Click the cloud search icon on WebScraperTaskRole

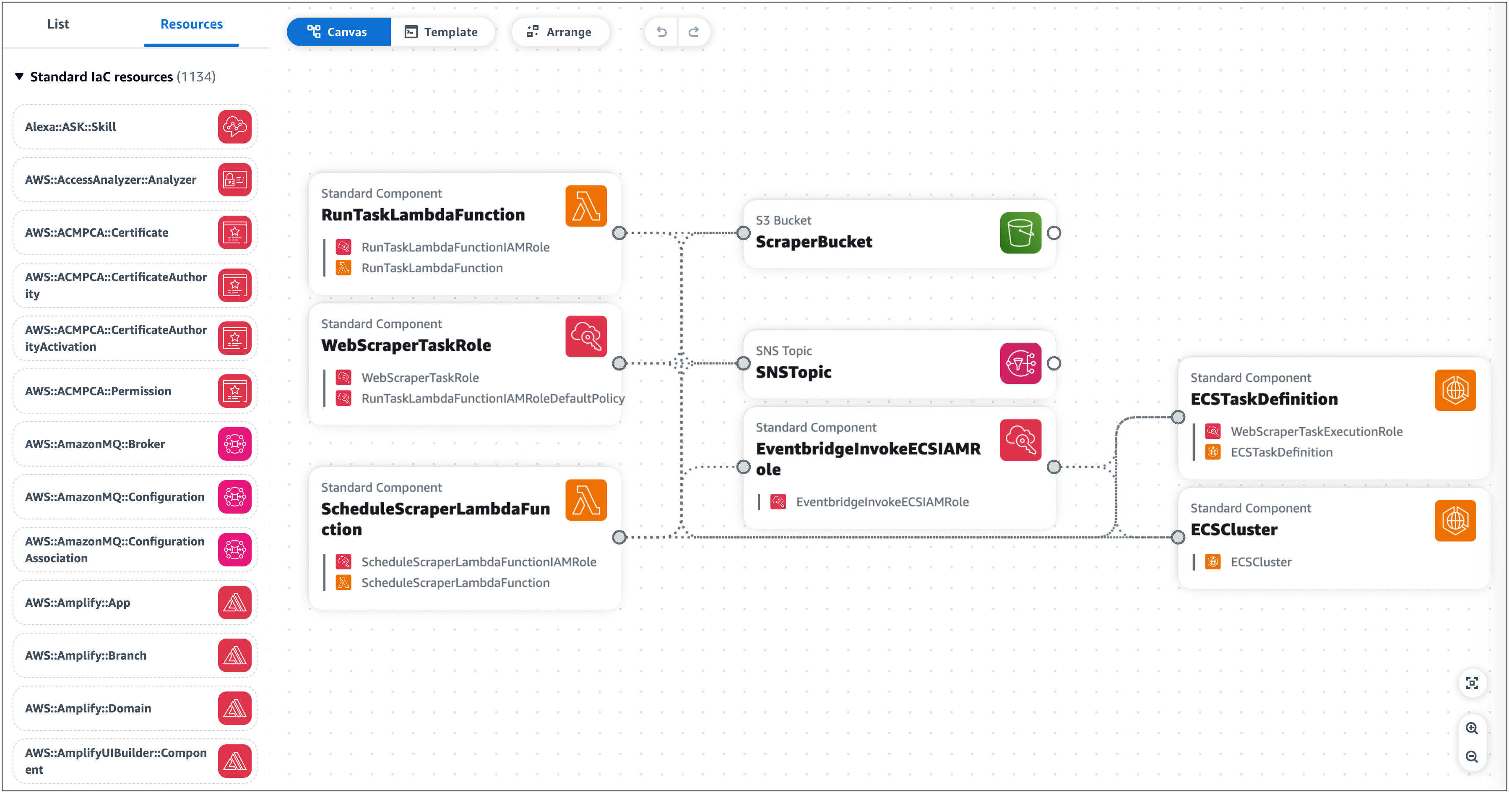pos(586,336)
